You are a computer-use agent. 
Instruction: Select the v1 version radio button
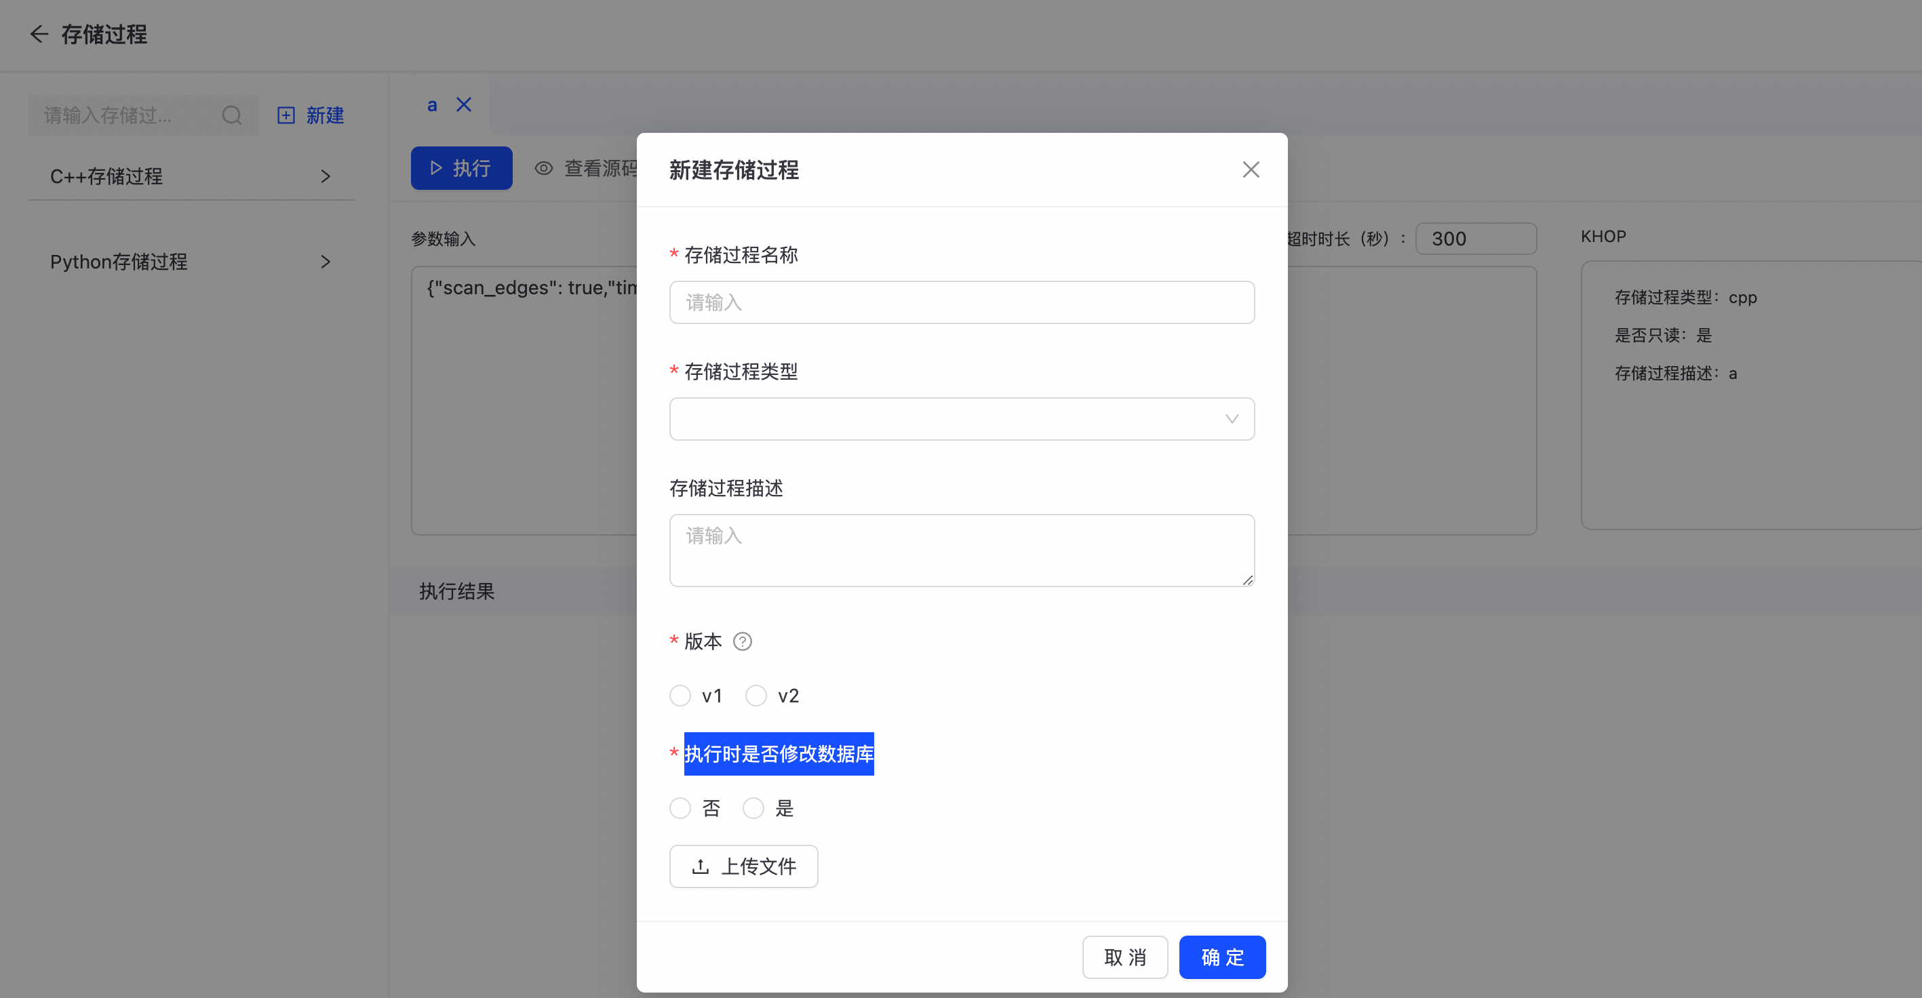point(680,695)
